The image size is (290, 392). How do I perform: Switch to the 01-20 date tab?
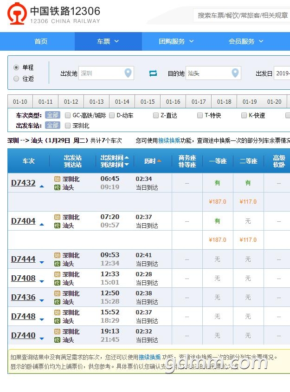(x=274, y=102)
